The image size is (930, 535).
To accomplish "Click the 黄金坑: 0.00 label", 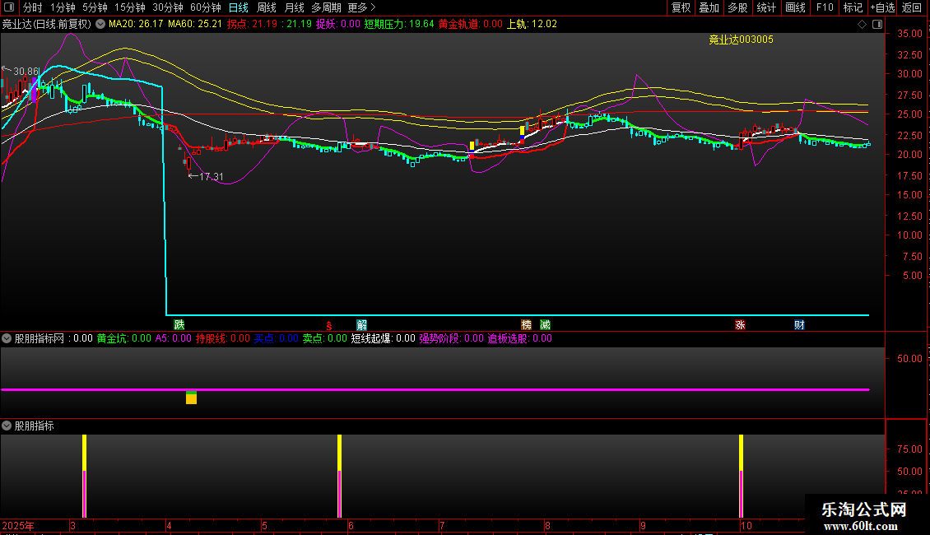I will (x=124, y=338).
